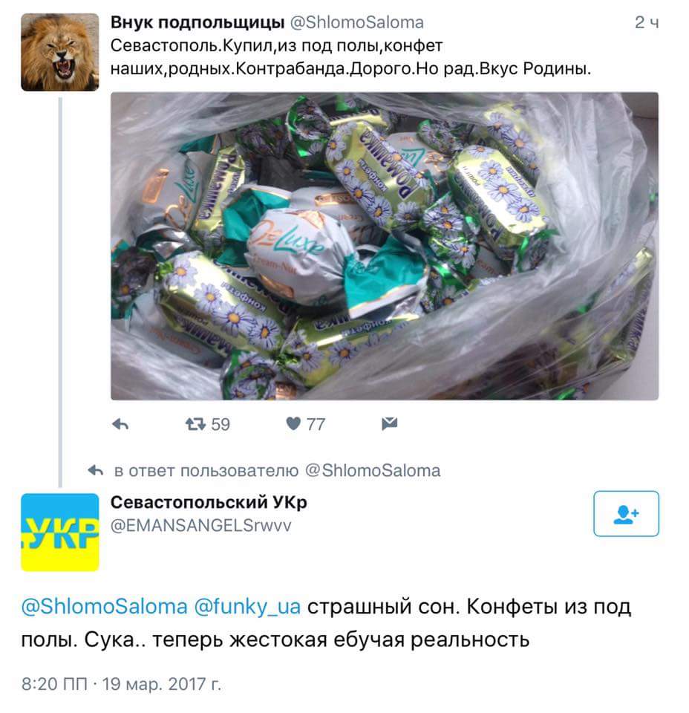Click the likes count 77
Image resolution: width=689 pixels, height=713 pixels.
pyautogui.click(x=316, y=424)
